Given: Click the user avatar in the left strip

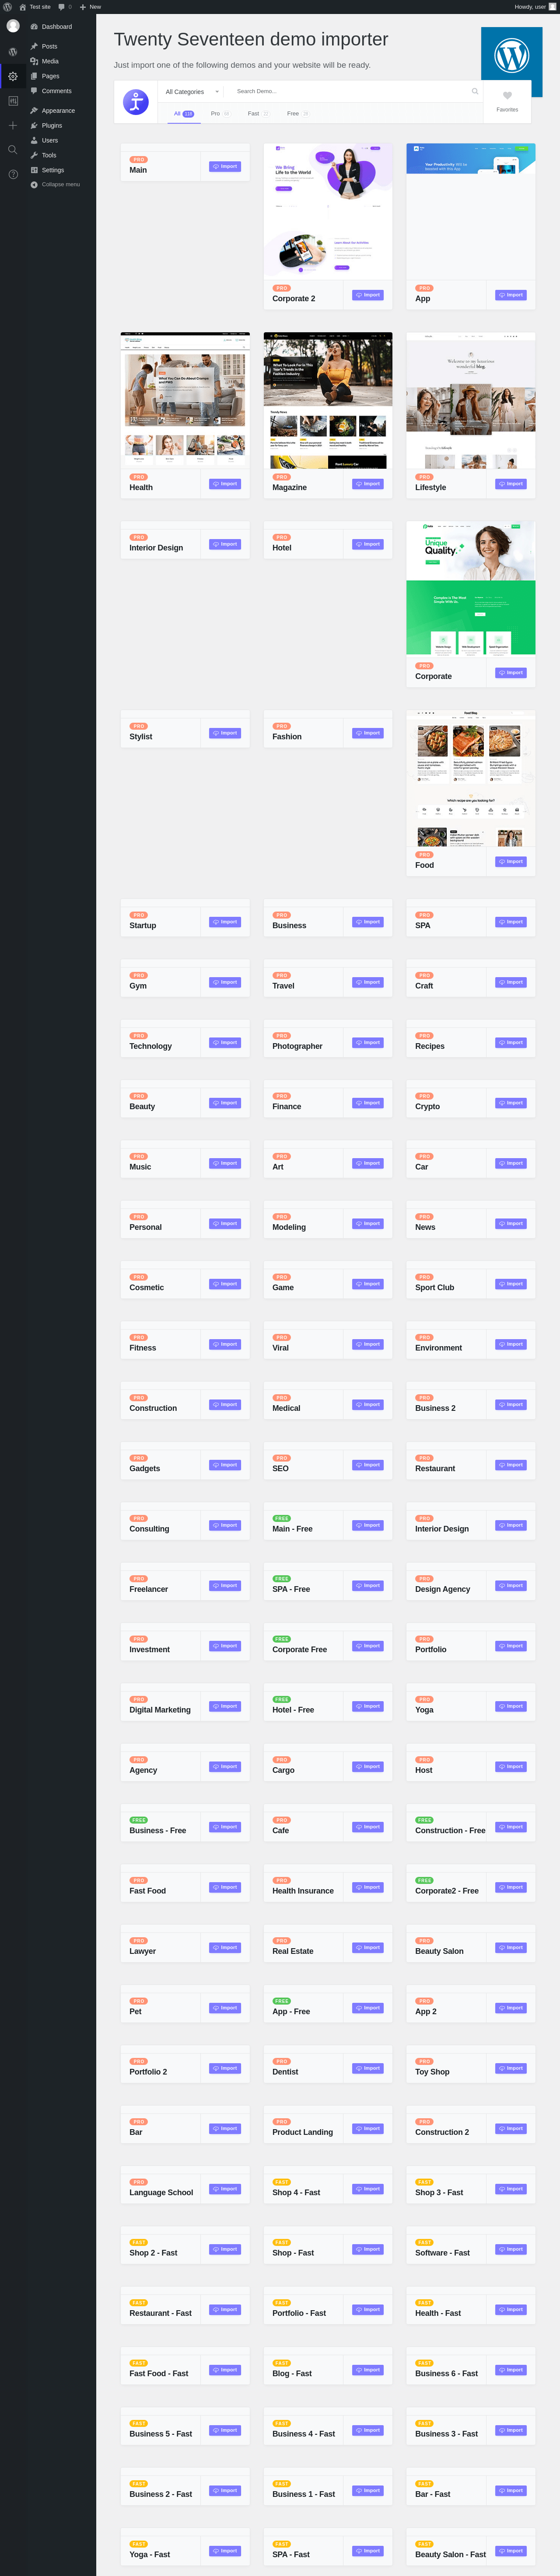Looking at the screenshot, I should pyautogui.click(x=13, y=26).
